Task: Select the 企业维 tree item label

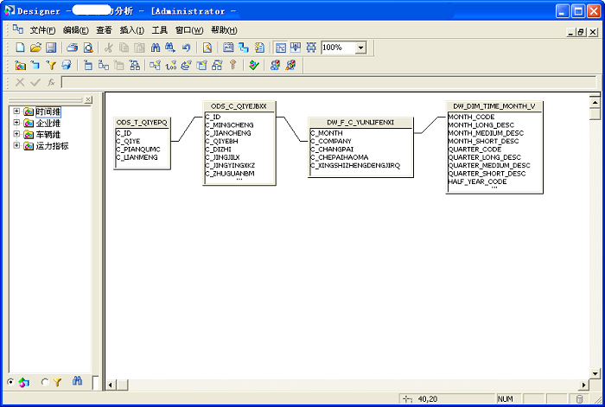Action: (x=48, y=123)
